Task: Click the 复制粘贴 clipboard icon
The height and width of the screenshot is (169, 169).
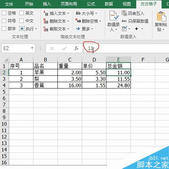Action: coord(162,16)
